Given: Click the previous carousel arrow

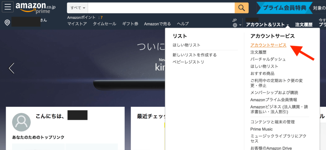Looking at the screenshot, I should 11,68.
